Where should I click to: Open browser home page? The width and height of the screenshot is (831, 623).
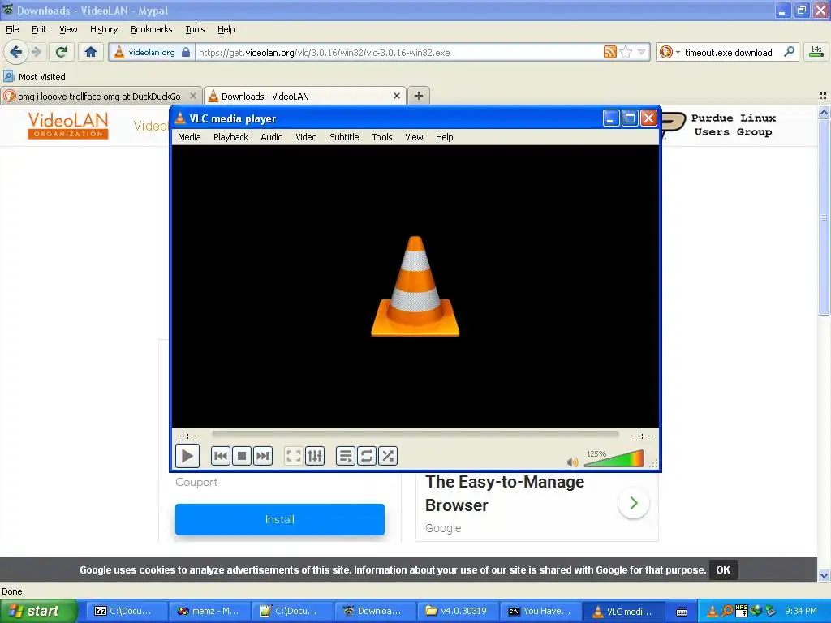tap(91, 52)
